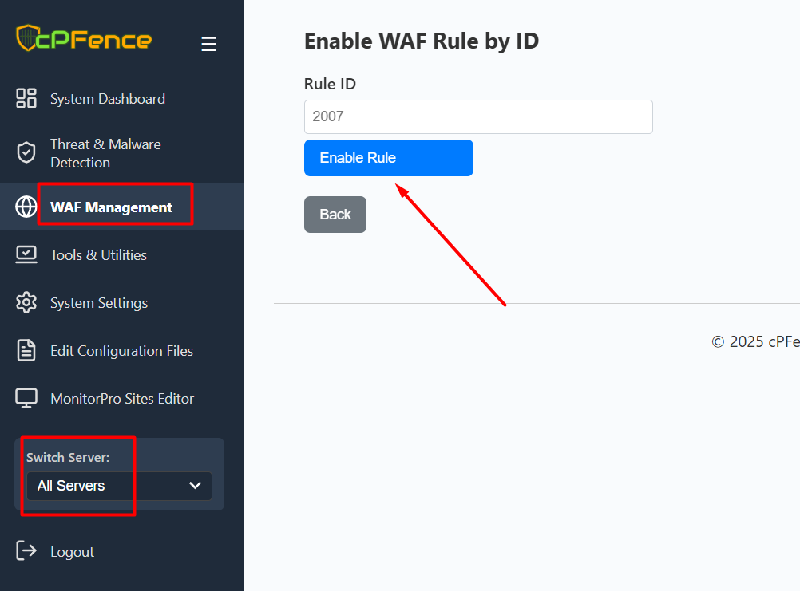Image resolution: width=800 pixels, height=591 pixels.
Task: Click the Logout text link
Action: coord(72,552)
